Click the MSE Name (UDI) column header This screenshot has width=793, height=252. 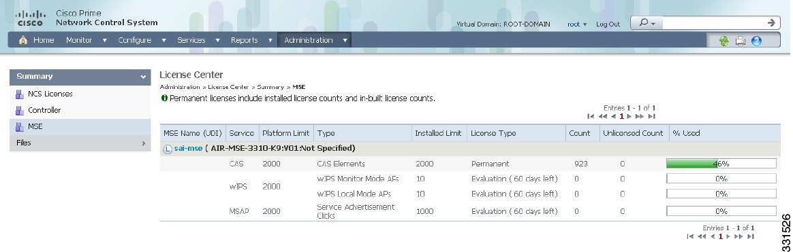[x=193, y=133]
